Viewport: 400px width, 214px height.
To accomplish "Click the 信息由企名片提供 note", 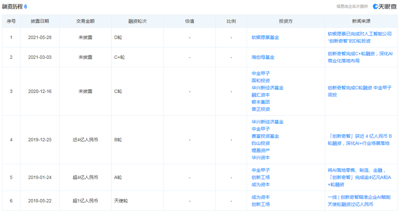I will pyautogui.click(x=352, y=6).
